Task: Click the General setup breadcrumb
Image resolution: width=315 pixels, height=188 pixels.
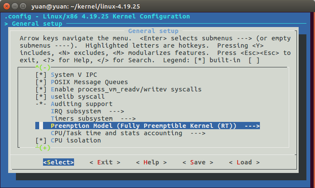Action: (x=37, y=24)
